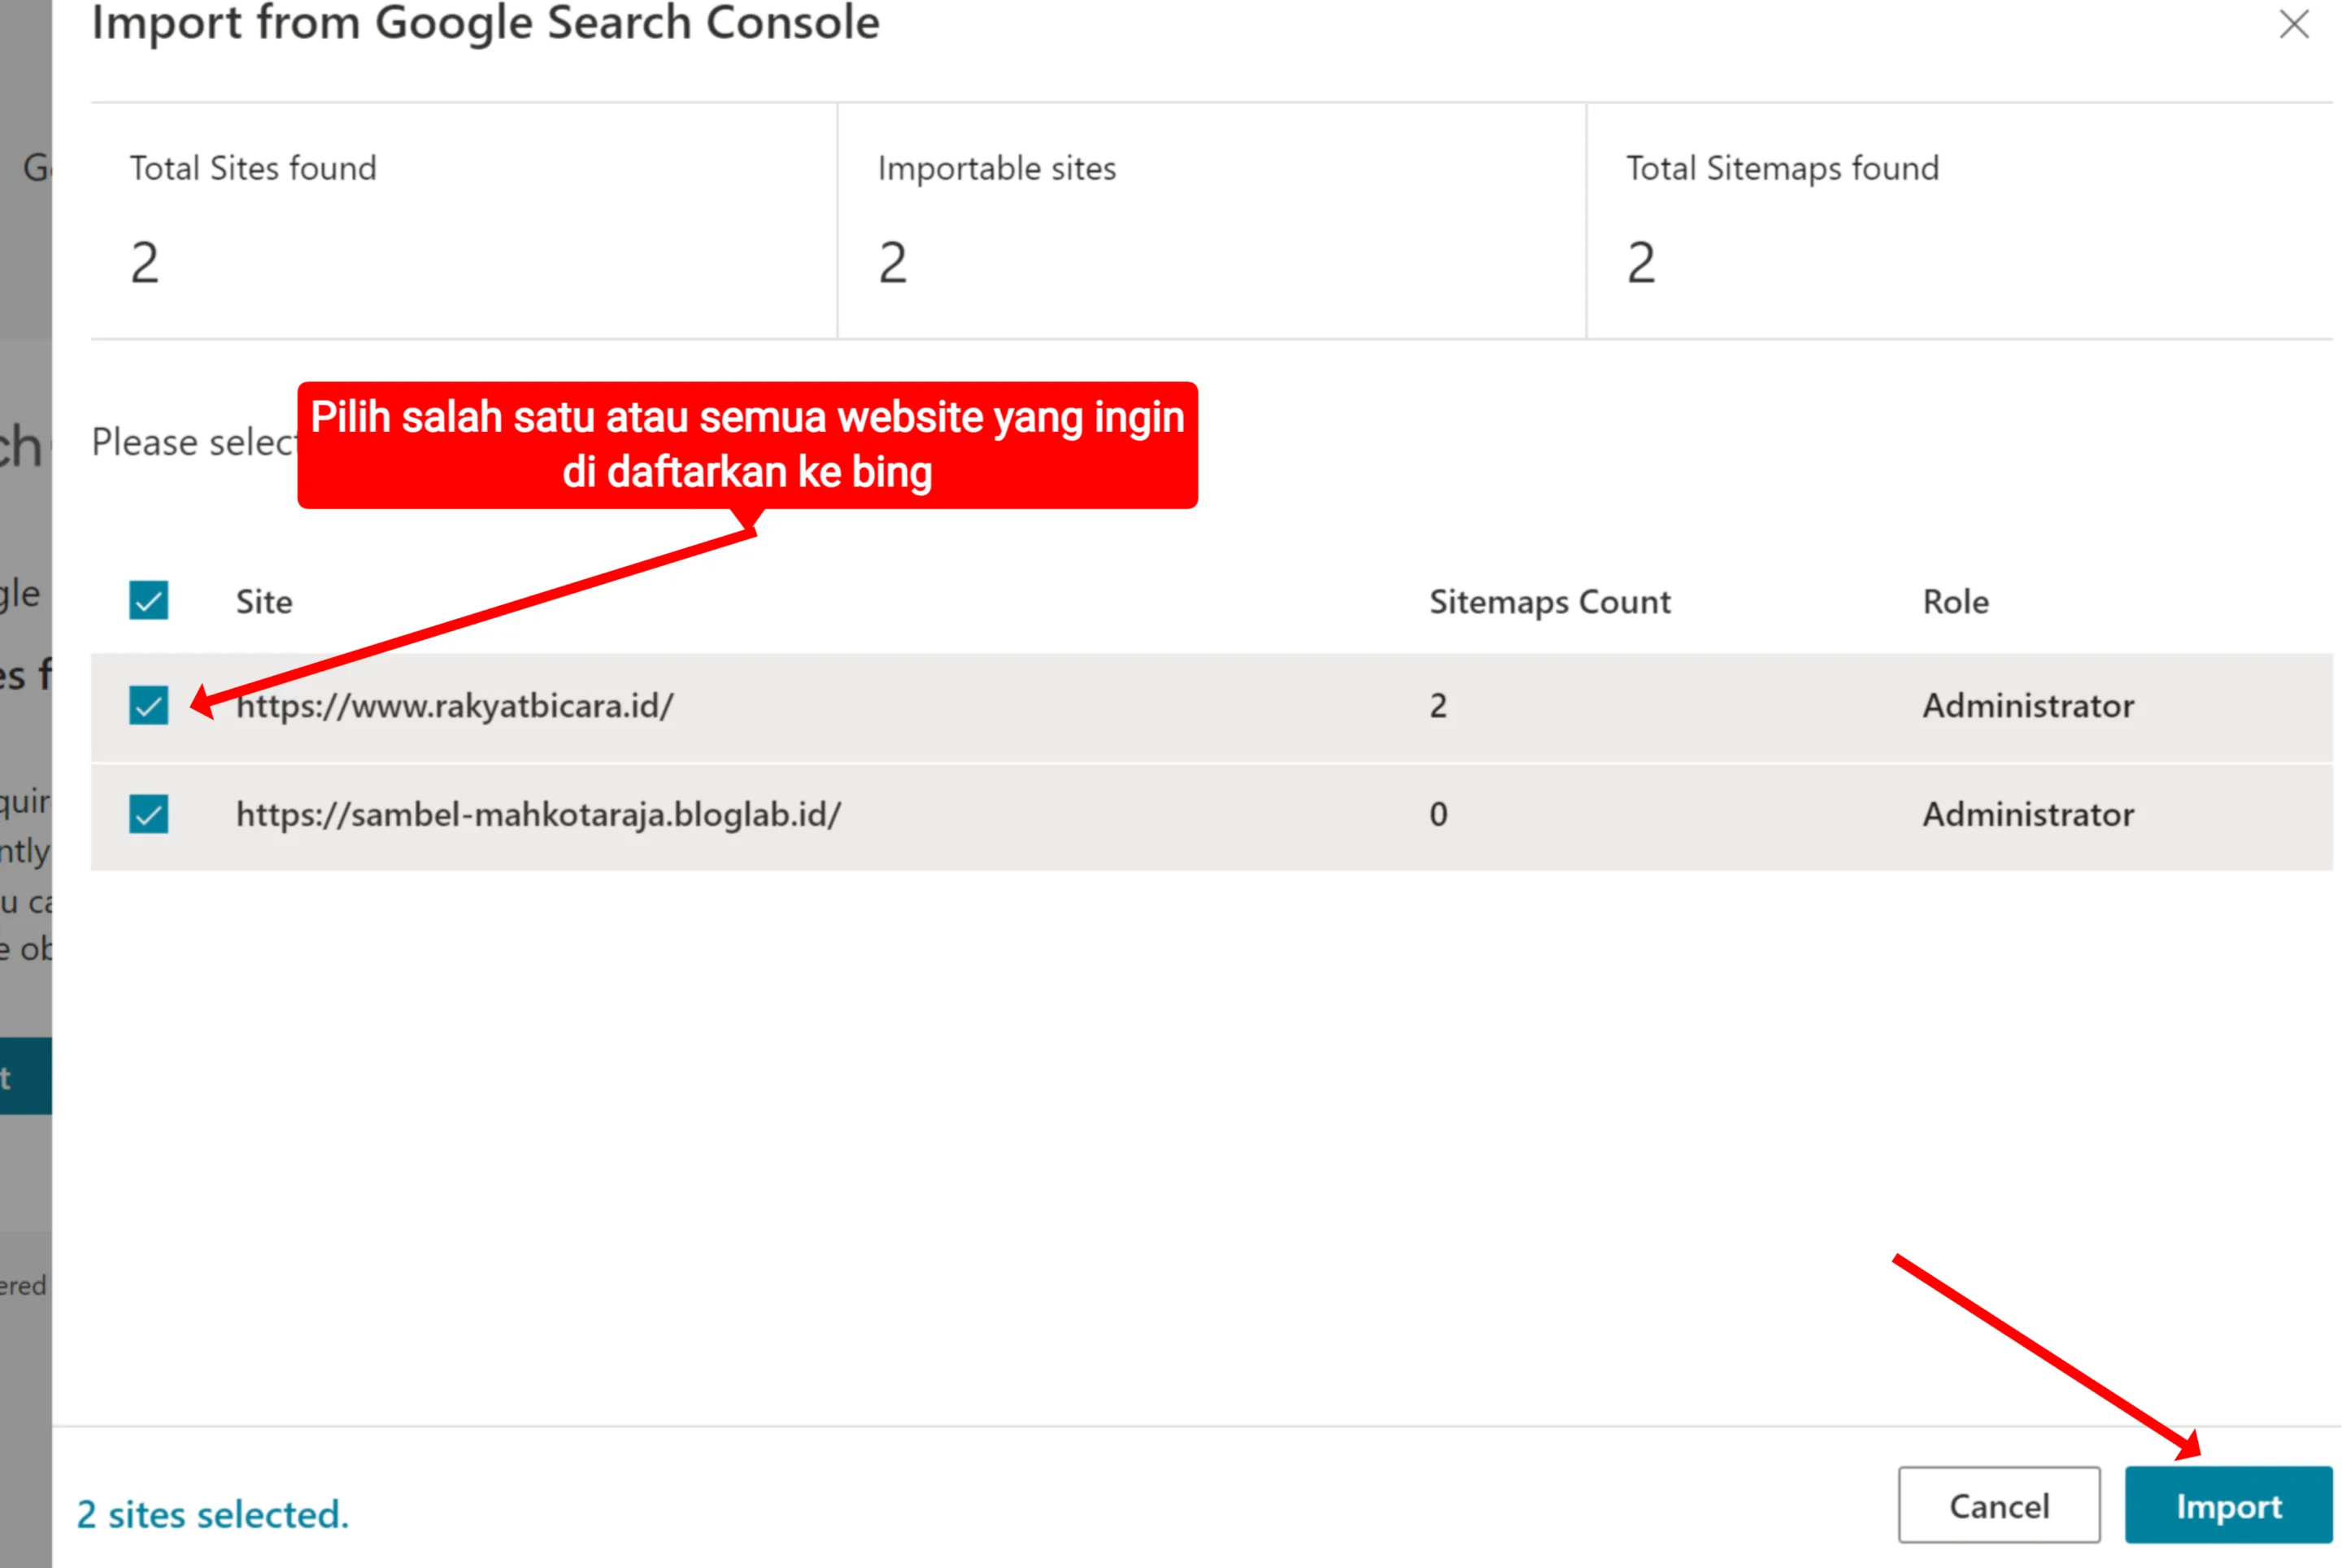
Task: Click the Import button
Action: tap(2228, 1505)
